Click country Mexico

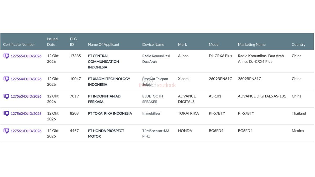(x=298, y=131)
